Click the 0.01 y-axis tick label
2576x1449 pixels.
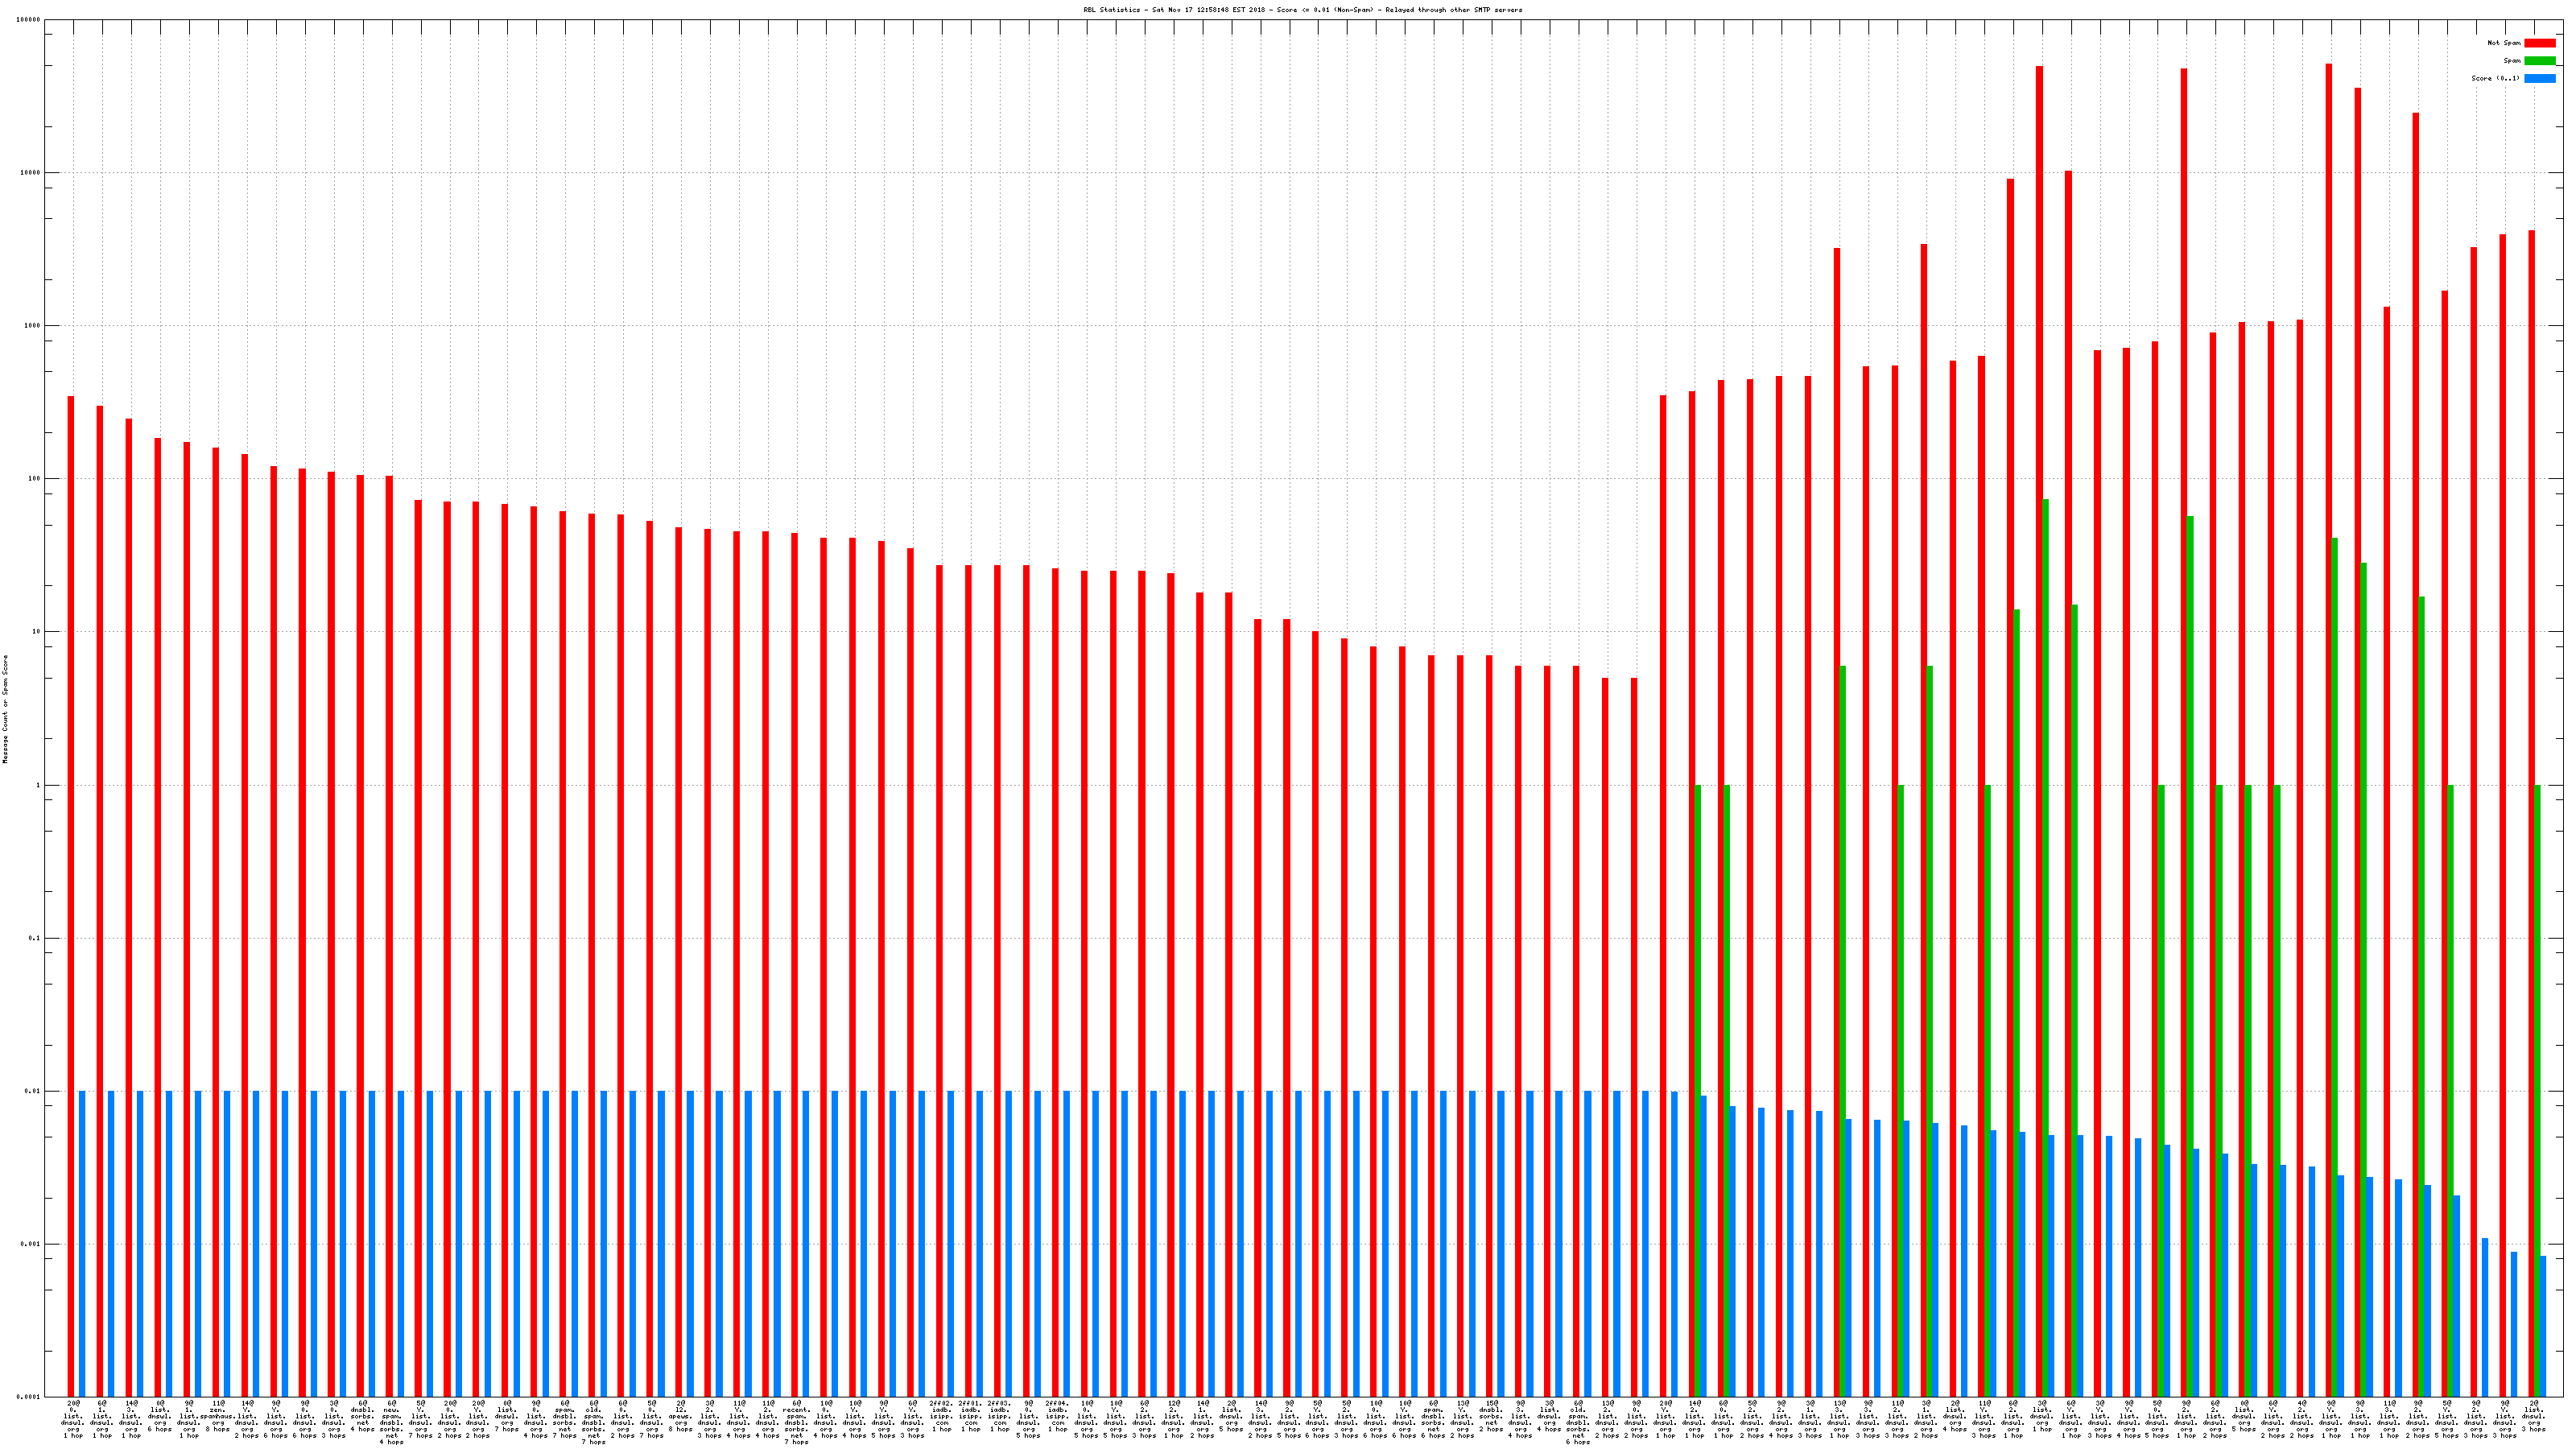pos(32,1091)
